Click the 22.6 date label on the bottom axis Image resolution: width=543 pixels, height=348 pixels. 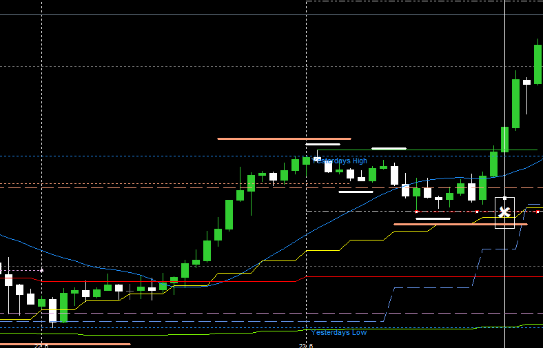[x=42, y=345]
